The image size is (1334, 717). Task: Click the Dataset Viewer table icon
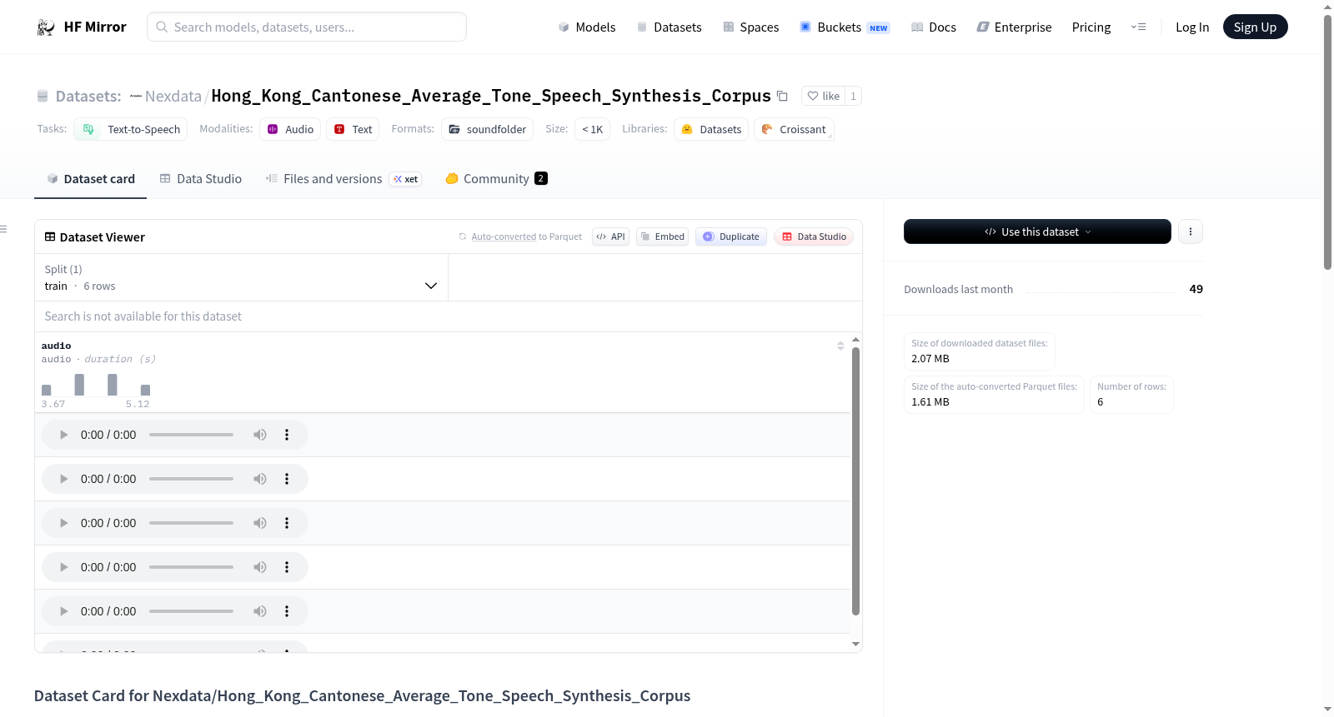click(x=50, y=237)
